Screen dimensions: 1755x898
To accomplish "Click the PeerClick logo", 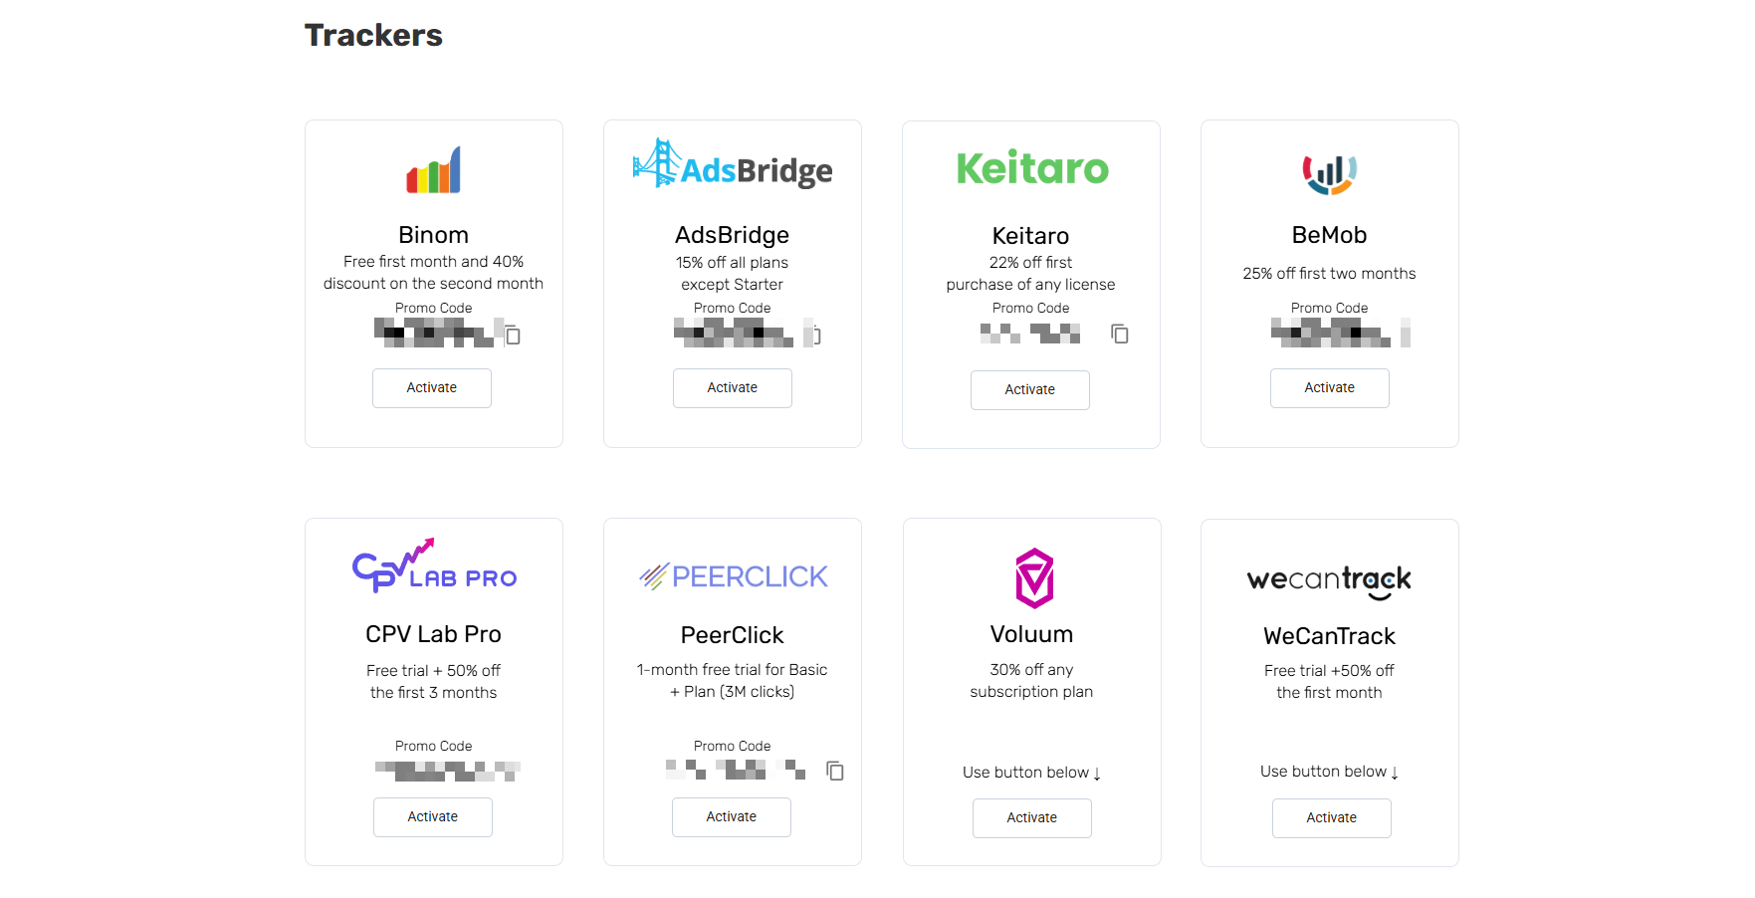I will pyautogui.click(x=733, y=575).
